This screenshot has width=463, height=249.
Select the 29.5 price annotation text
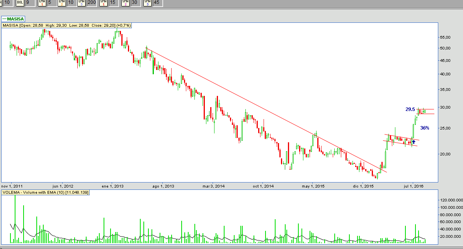[410, 109]
